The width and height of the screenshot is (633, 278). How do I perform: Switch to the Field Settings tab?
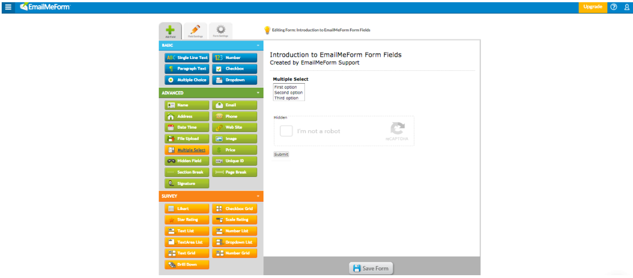(195, 31)
